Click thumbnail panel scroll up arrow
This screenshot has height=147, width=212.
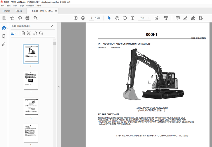(55, 40)
